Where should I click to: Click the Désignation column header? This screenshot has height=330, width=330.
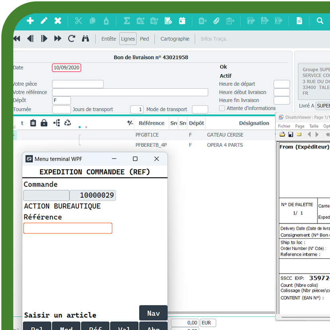click(x=254, y=123)
